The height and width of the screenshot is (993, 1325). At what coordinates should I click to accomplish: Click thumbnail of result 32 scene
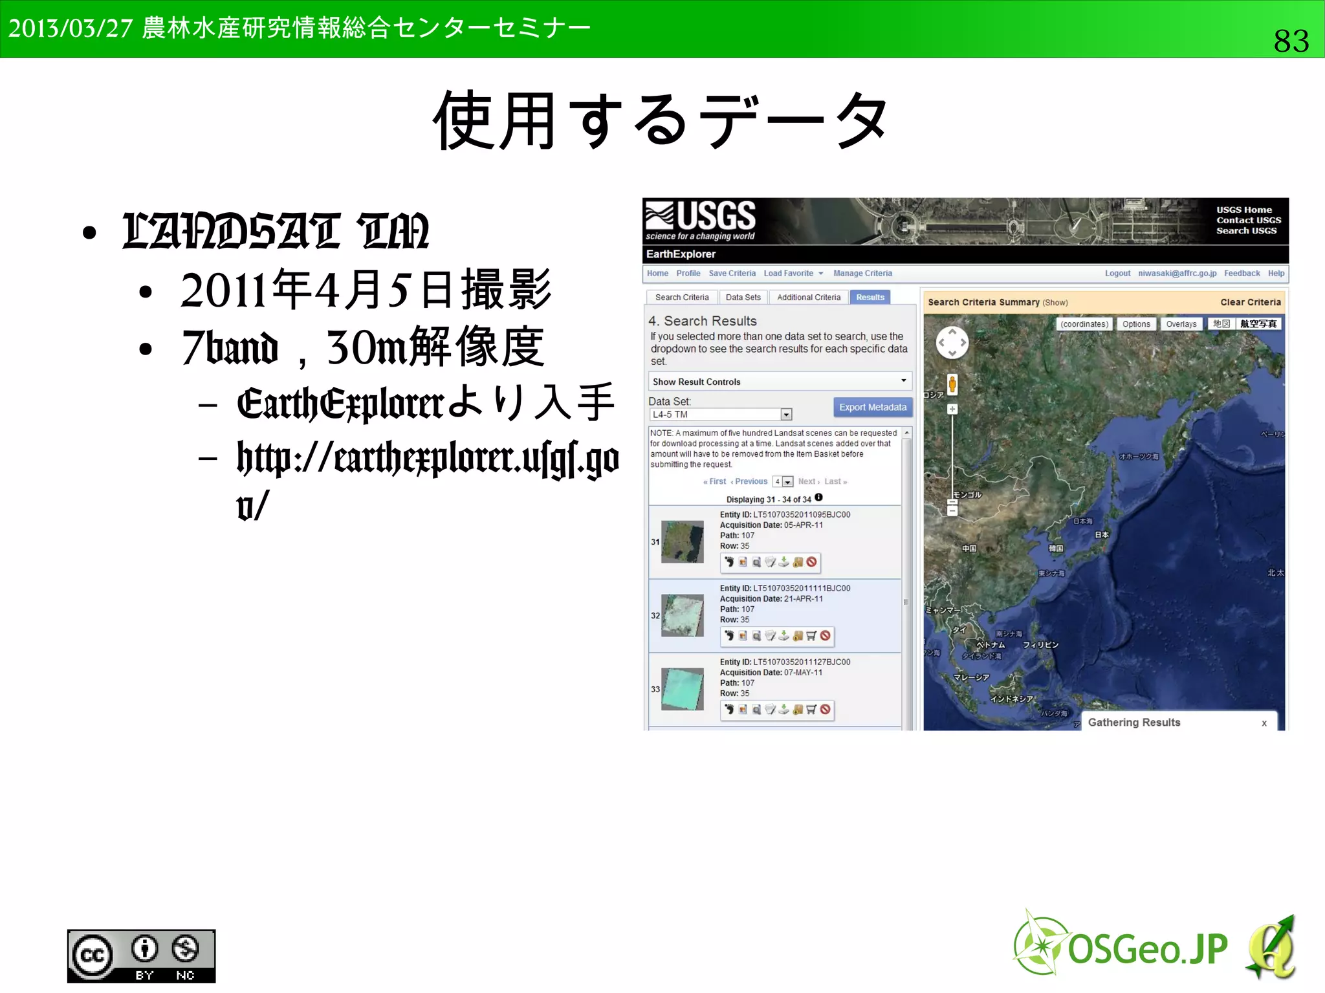coord(682,615)
